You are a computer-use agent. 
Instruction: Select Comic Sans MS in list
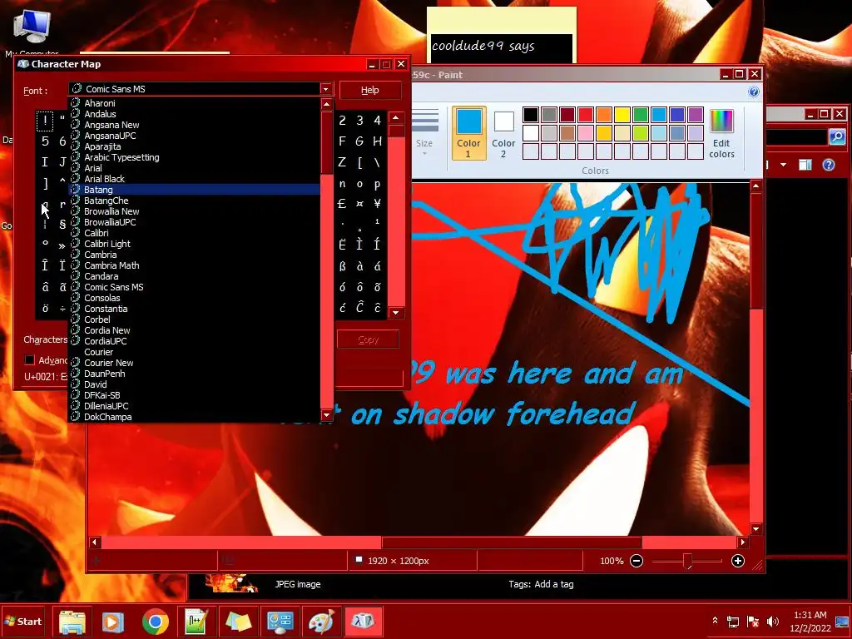[x=195, y=287]
